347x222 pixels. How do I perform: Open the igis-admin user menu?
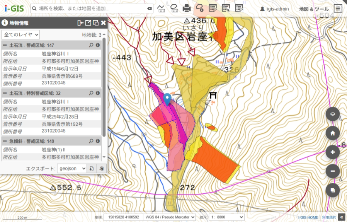pyautogui.click(x=274, y=9)
